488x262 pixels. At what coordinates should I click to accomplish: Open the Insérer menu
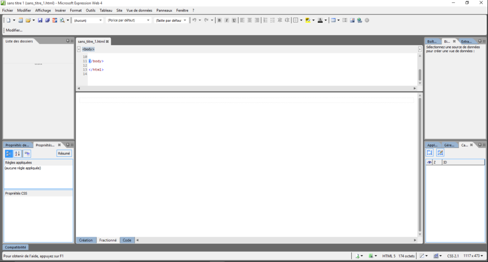[61, 10]
